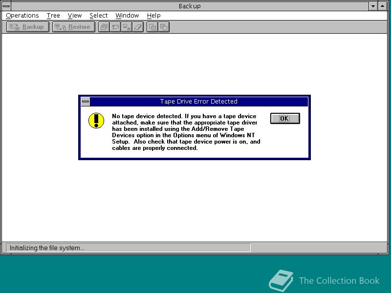Click the Backup window title bar
Image resolution: width=391 pixels, height=293 pixels.
coord(190,6)
